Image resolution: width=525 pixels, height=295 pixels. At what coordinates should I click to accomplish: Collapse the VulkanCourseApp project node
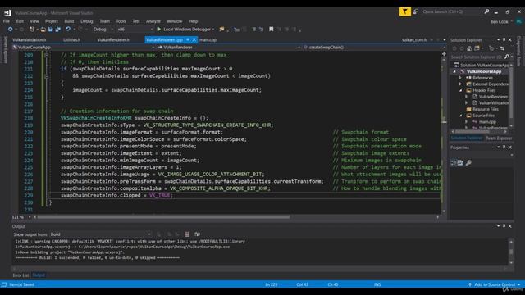454,71
